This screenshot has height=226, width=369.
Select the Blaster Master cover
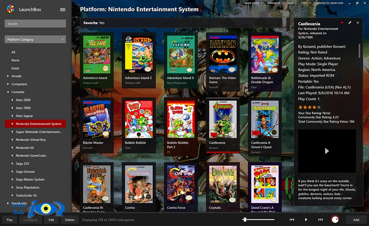coord(97,120)
